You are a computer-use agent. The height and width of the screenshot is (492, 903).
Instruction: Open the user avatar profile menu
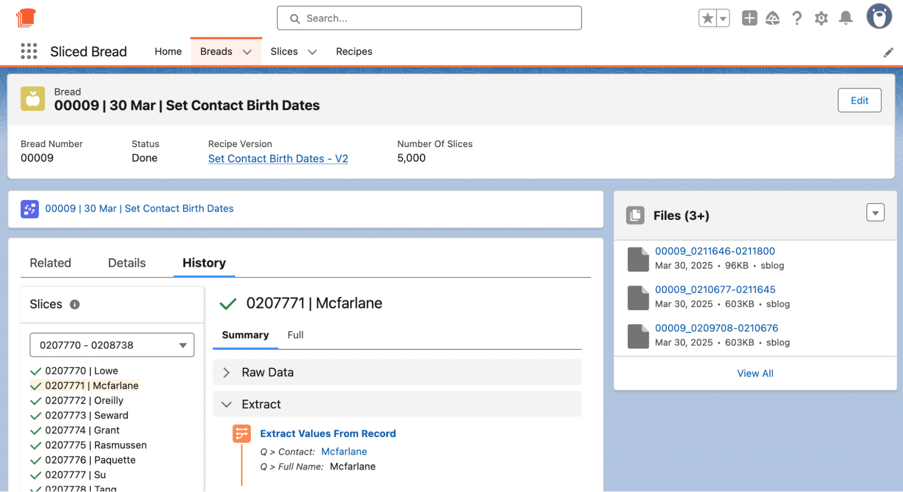[x=879, y=17]
